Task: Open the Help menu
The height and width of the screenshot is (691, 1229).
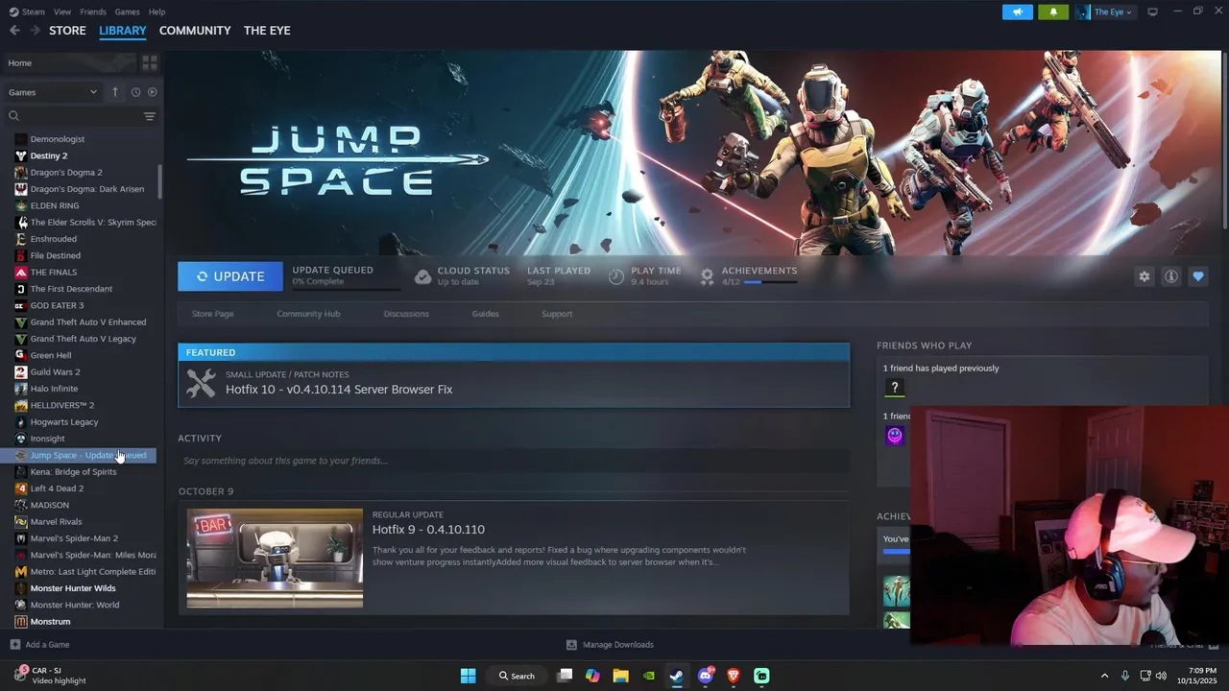Action: pos(157,12)
